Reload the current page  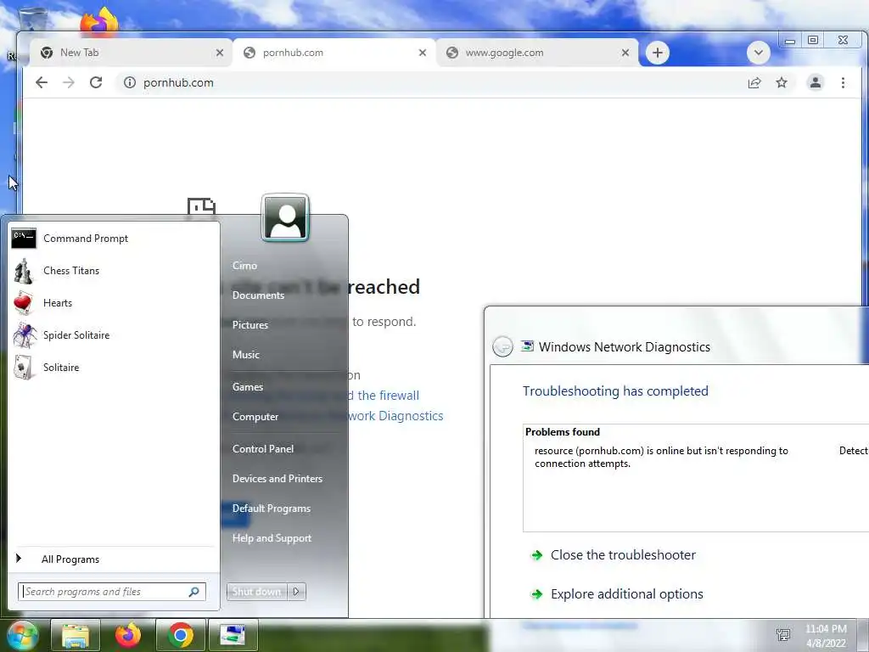coord(96,82)
